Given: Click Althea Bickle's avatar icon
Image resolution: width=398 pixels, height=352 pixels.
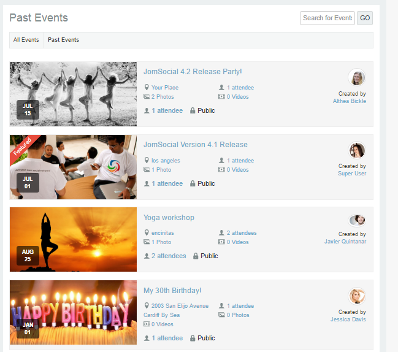Looking at the screenshot, I should click(356, 78).
